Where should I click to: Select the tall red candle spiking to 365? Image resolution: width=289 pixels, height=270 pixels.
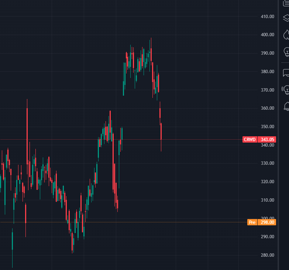[27, 136]
